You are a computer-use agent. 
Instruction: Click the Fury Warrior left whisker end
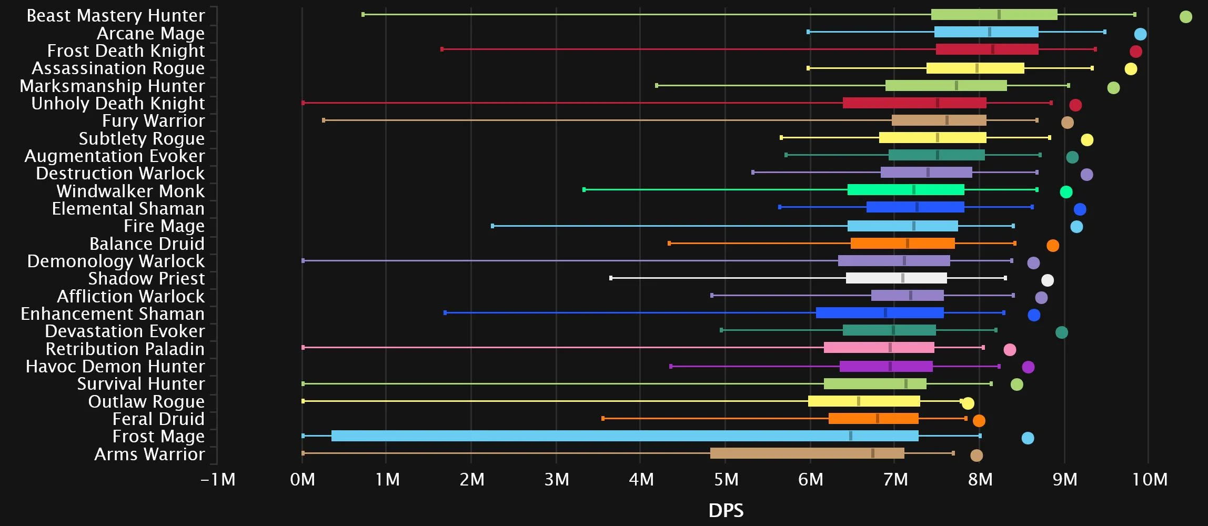(x=324, y=120)
